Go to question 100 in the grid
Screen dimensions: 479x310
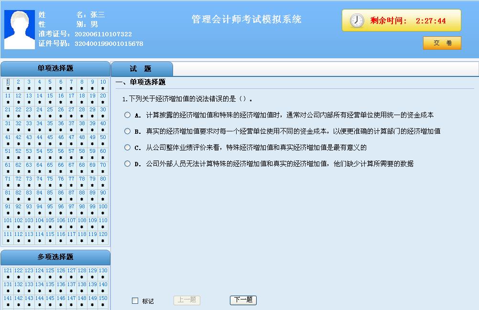[x=103, y=207]
